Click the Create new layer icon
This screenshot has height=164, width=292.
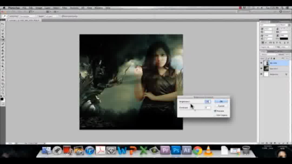[x=283, y=143]
